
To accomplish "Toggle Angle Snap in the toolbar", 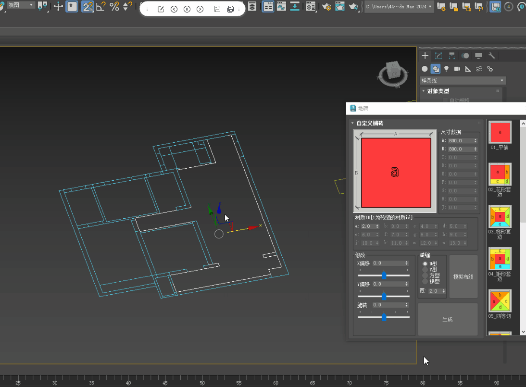I will 100,7.
